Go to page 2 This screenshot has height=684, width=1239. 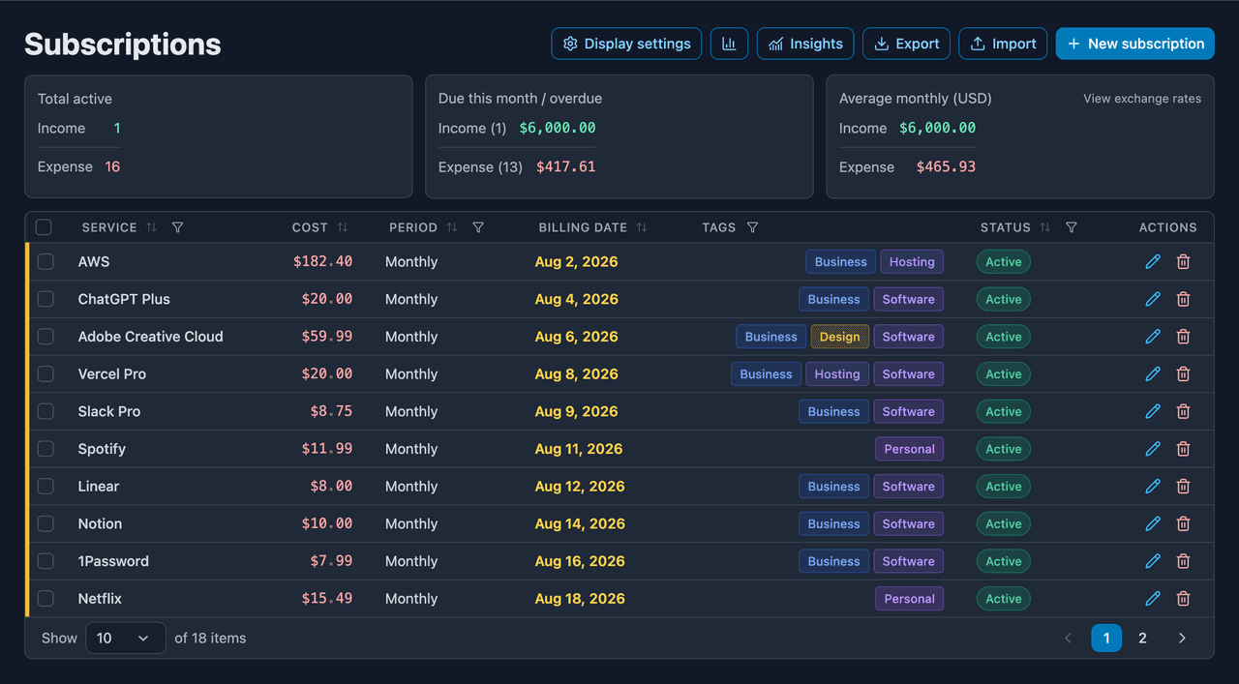(x=1142, y=638)
